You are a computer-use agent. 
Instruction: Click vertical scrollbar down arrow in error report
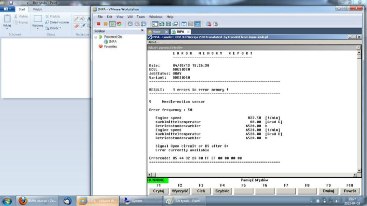tap(359, 171)
